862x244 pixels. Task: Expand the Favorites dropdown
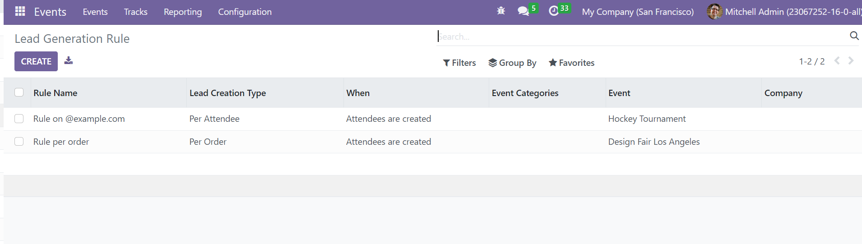tap(571, 63)
